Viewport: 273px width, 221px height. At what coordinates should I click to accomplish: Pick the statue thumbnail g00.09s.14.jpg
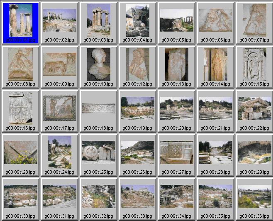[x=215, y=64]
